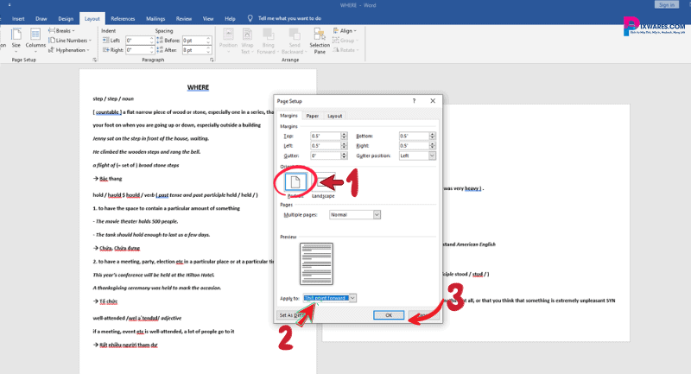Click the Page Setup help question mark

413,101
